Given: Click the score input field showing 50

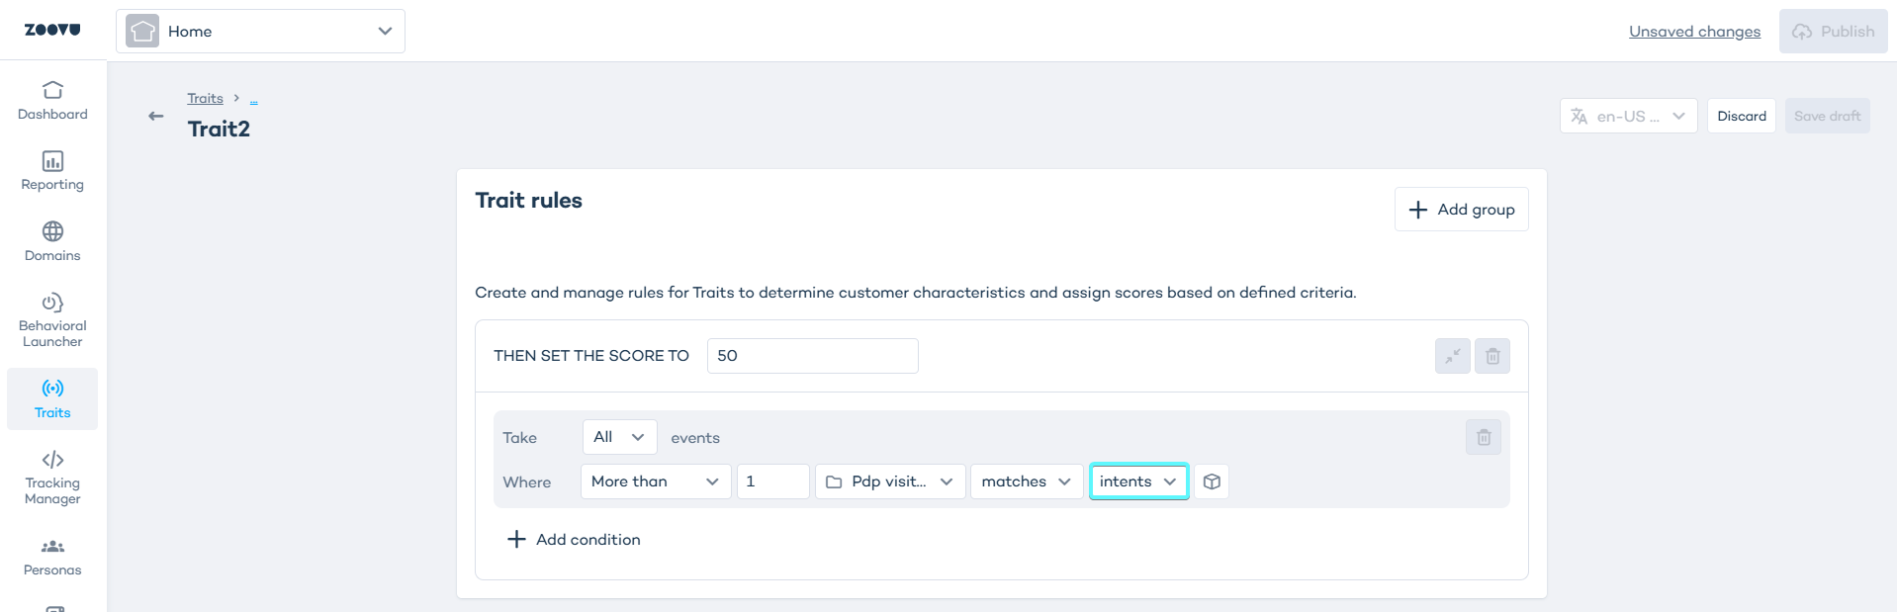Looking at the screenshot, I should (x=812, y=356).
